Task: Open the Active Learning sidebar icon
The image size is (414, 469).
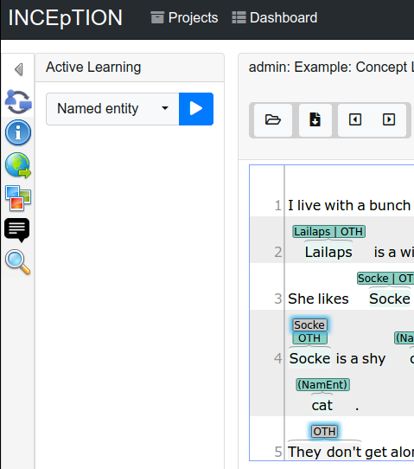Action: [18, 102]
